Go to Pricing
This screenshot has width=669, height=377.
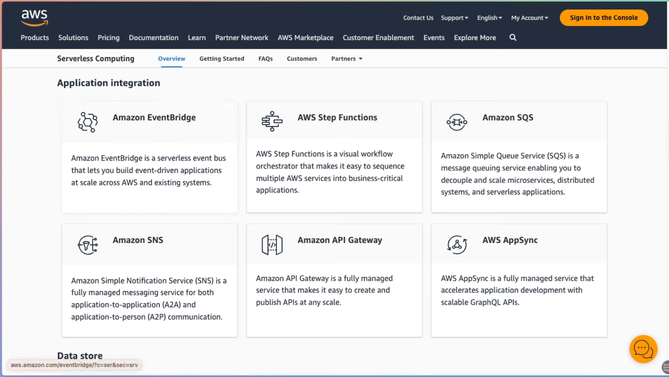click(108, 37)
